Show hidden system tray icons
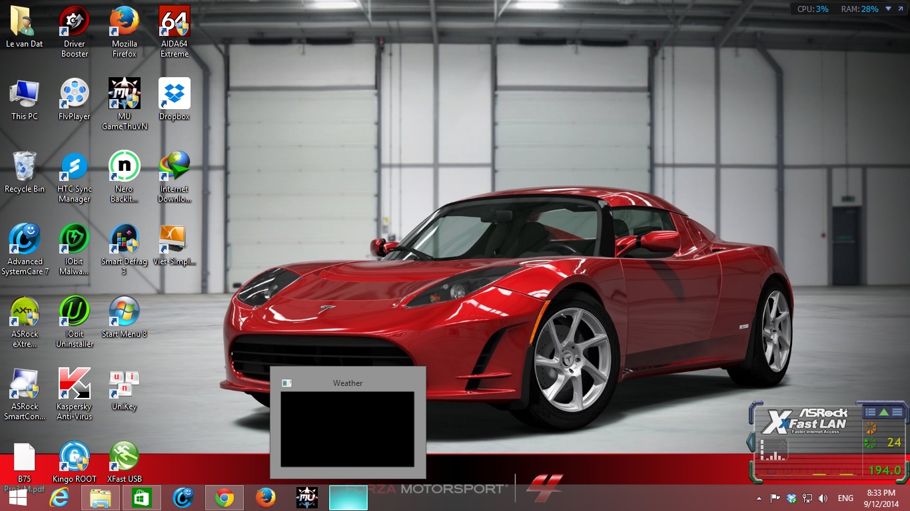The width and height of the screenshot is (910, 511). 759,498
